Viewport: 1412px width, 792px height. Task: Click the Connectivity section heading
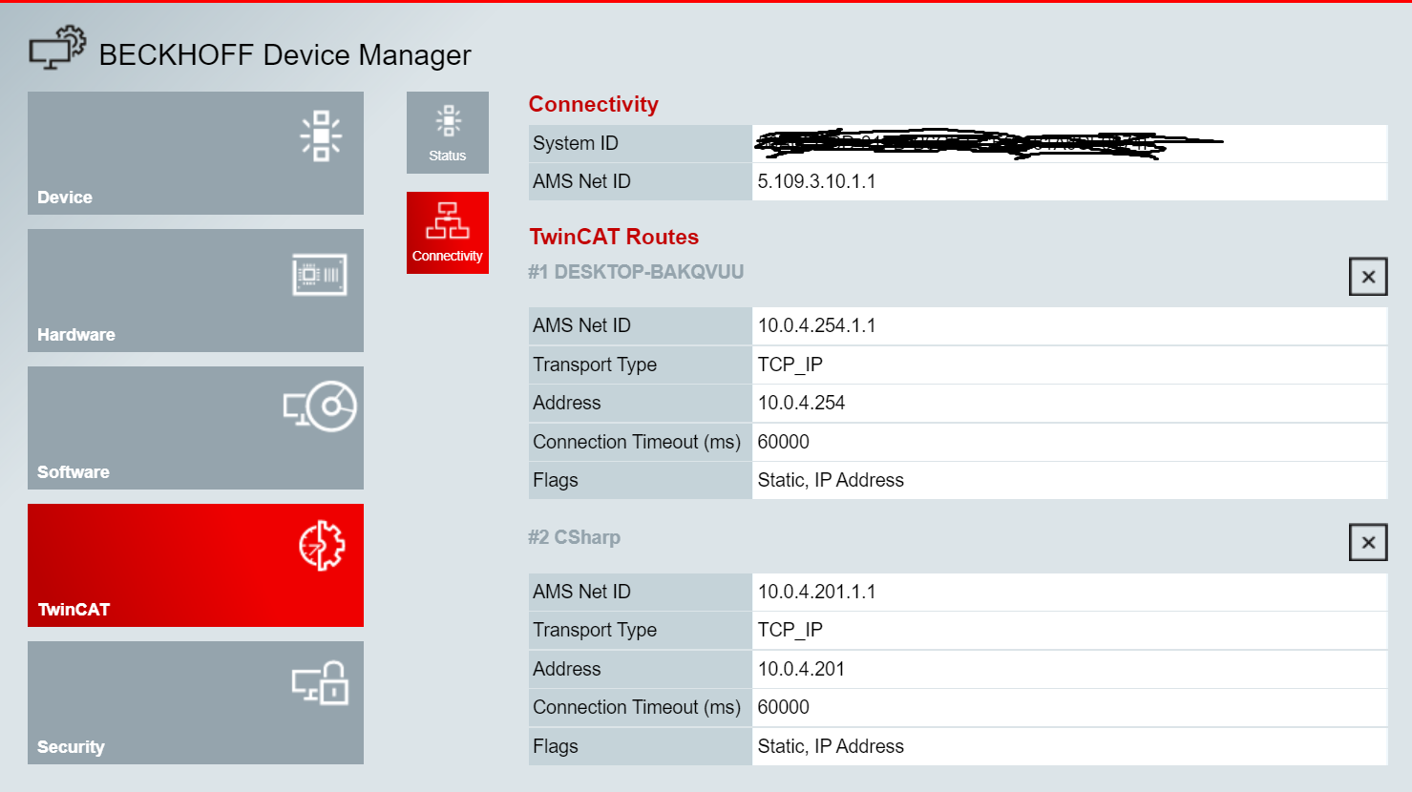[x=594, y=104]
